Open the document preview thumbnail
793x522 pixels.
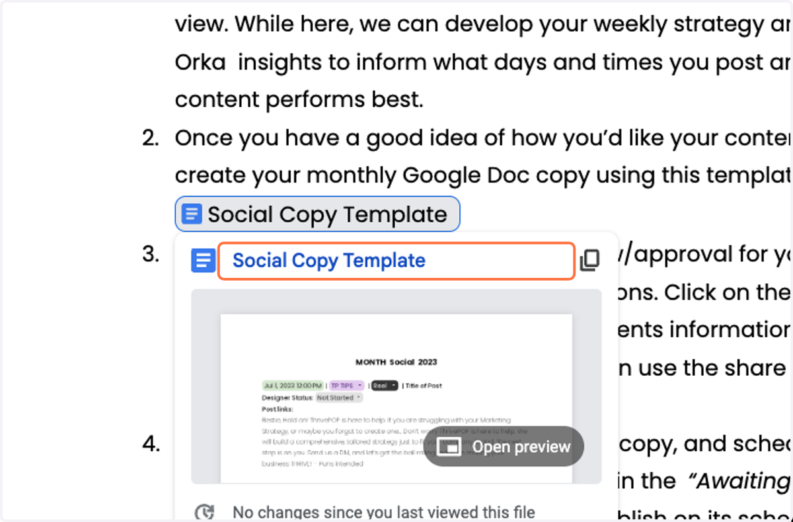pyautogui.click(x=396, y=386)
